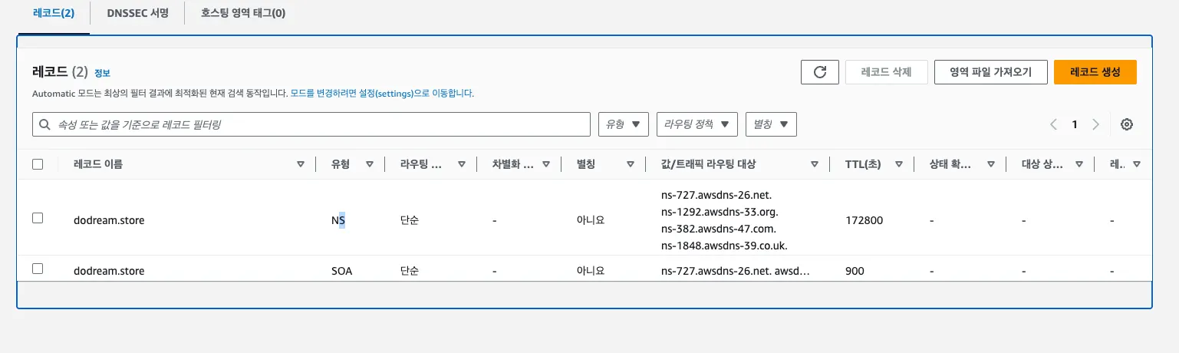Sort by 유형 column arrow

369,164
